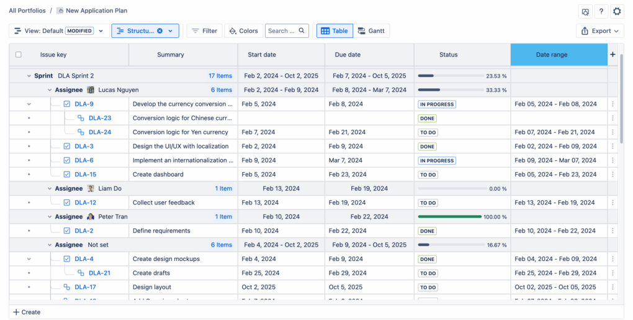Open row menu for DLA-15
Screen dimensions: 633x320
pos(613,175)
